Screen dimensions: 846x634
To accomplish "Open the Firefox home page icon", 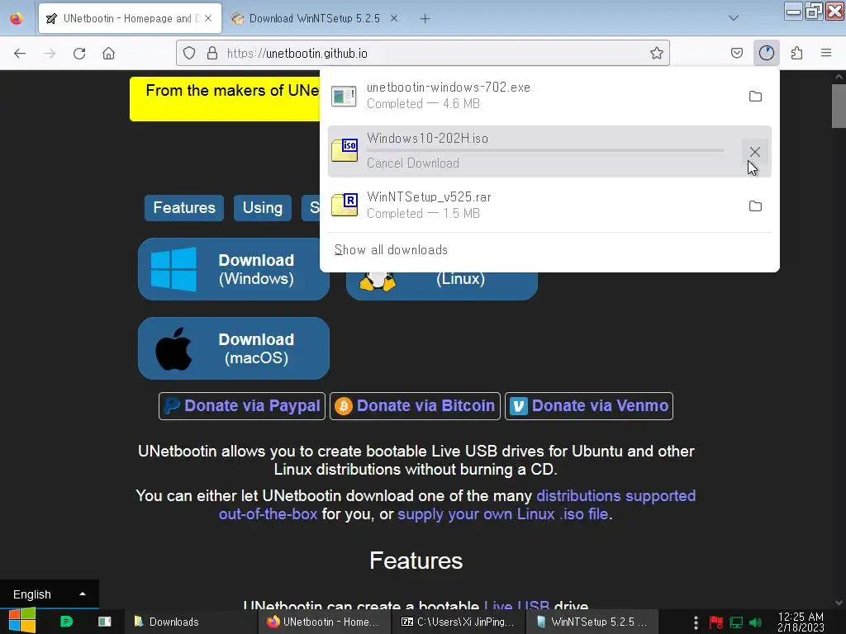I will pyautogui.click(x=108, y=53).
